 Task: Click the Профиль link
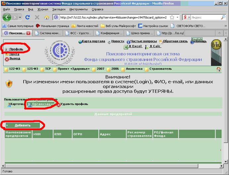16,49
